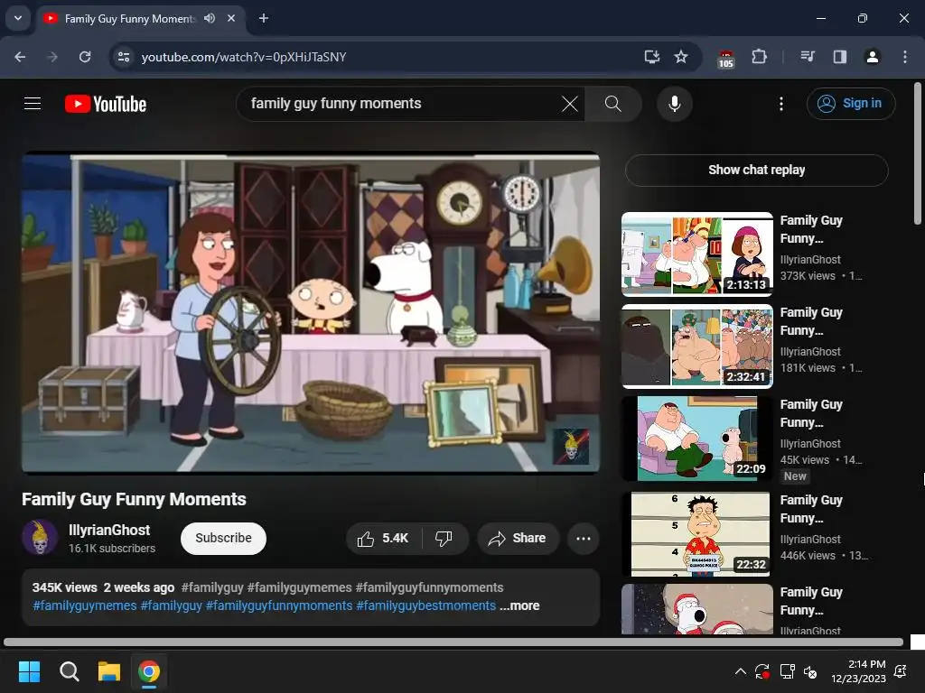The height and width of the screenshot is (693, 925).
Task: Click the address bar URL
Action: (x=244, y=57)
